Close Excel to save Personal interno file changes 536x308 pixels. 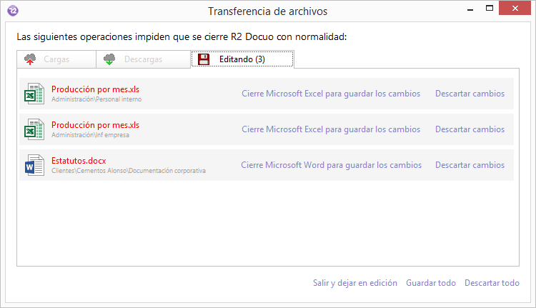331,94
